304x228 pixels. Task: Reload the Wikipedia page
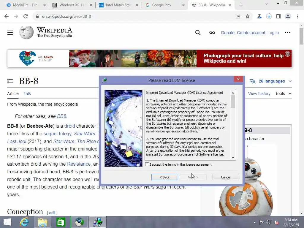(x=26, y=17)
